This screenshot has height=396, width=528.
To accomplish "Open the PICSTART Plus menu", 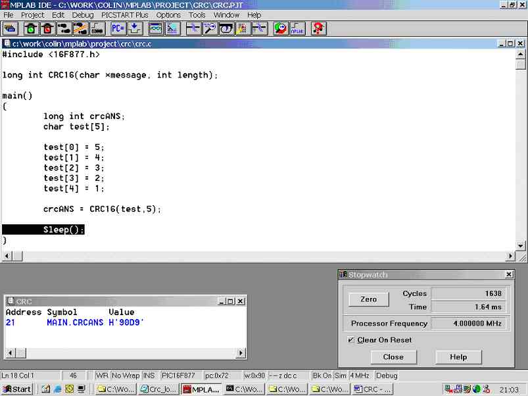I will pyautogui.click(x=124, y=14).
